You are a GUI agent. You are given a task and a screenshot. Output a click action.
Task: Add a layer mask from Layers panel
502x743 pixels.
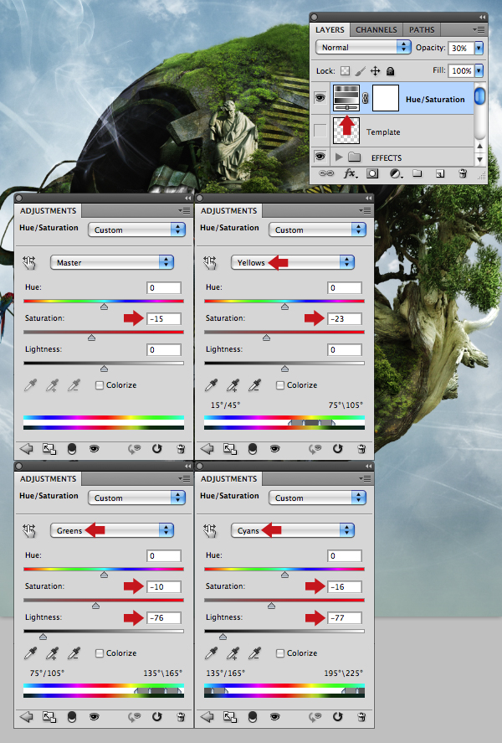(x=372, y=173)
